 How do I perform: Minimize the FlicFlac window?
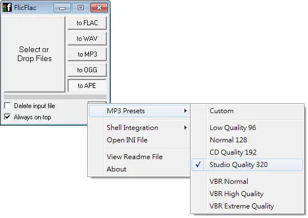click(x=62, y=8)
